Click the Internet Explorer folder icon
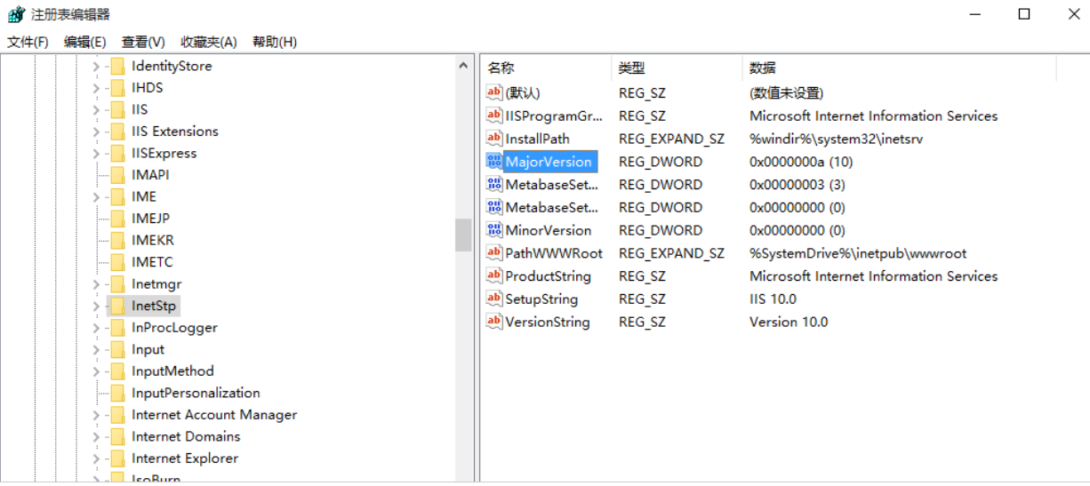 tap(117, 458)
